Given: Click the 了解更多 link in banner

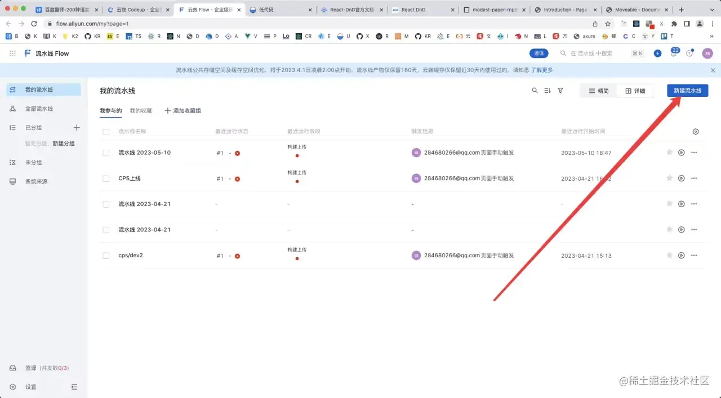Looking at the screenshot, I should [x=542, y=70].
